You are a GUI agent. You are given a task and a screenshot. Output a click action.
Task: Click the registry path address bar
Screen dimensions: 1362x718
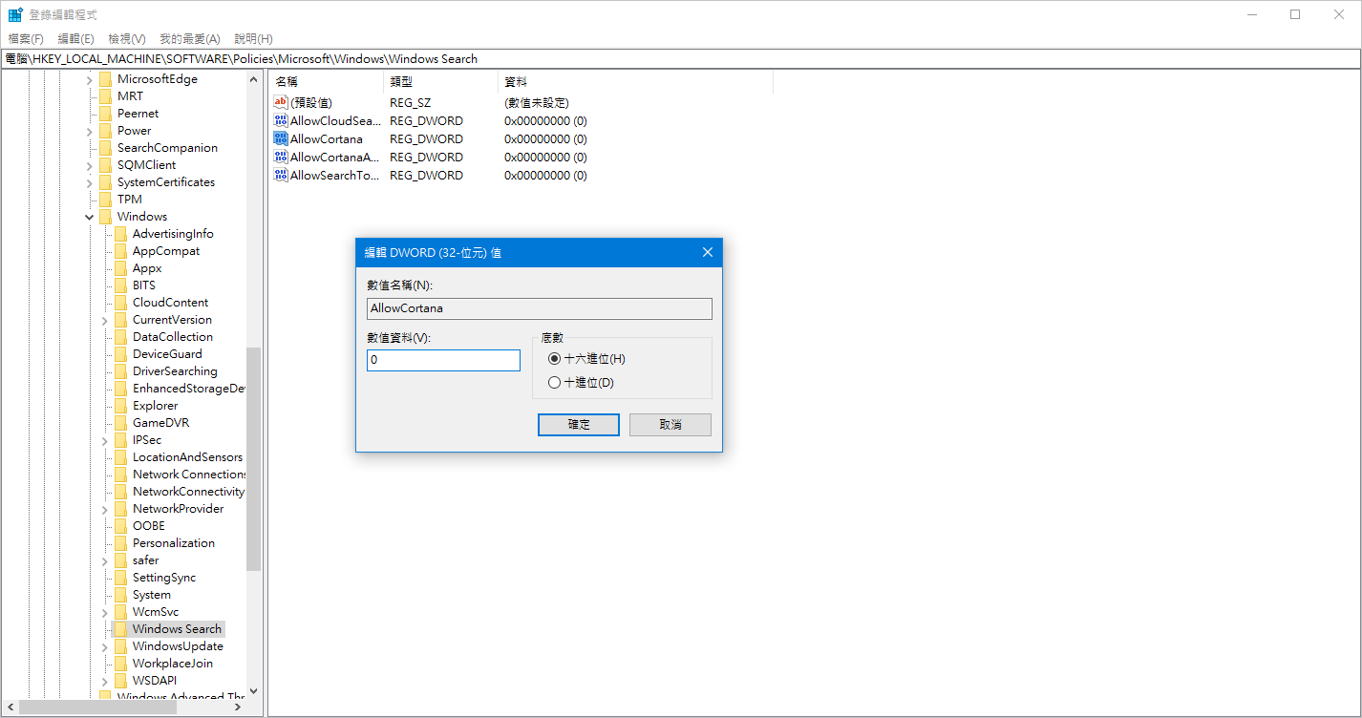point(680,59)
